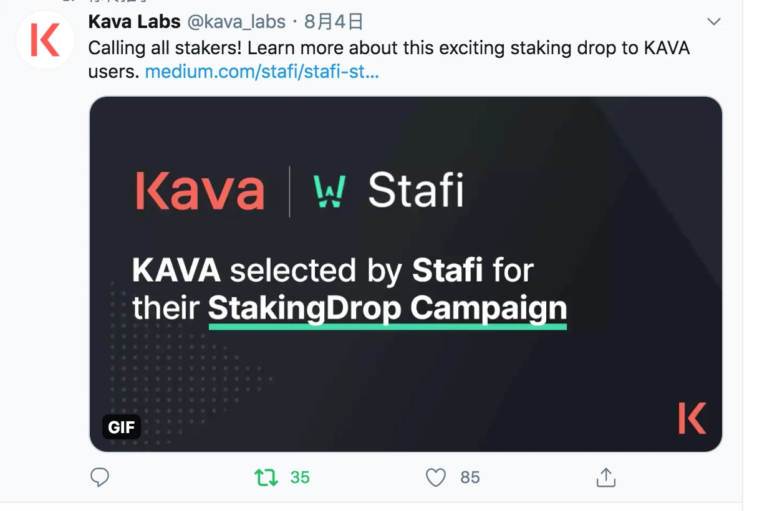Open the Kava Labs profile avatar
The image size is (767, 511).
[x=46, y=40]
